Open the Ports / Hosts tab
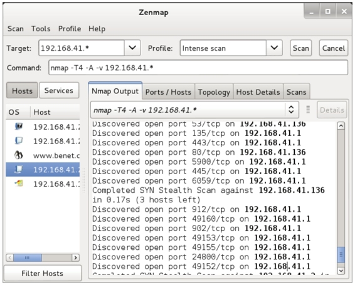355x285 pixels. [168, 92]
